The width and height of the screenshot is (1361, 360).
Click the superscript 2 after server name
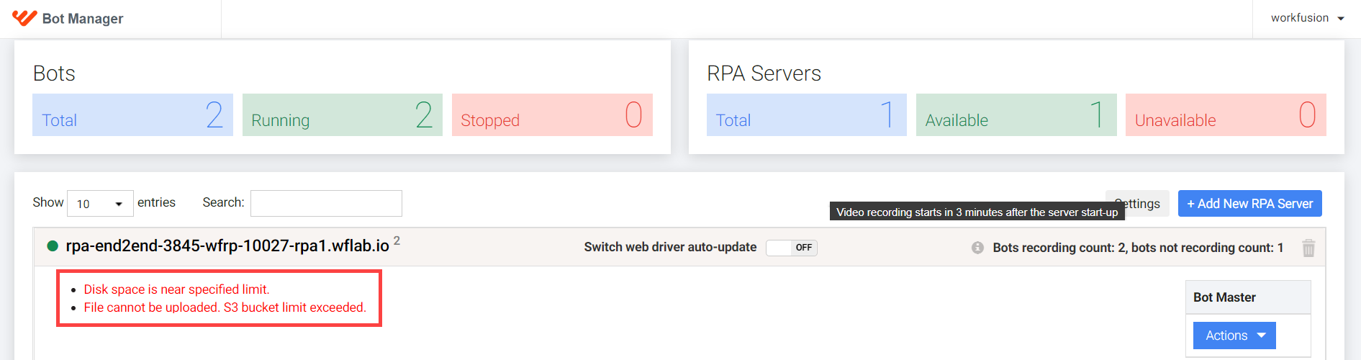point(397,240)
